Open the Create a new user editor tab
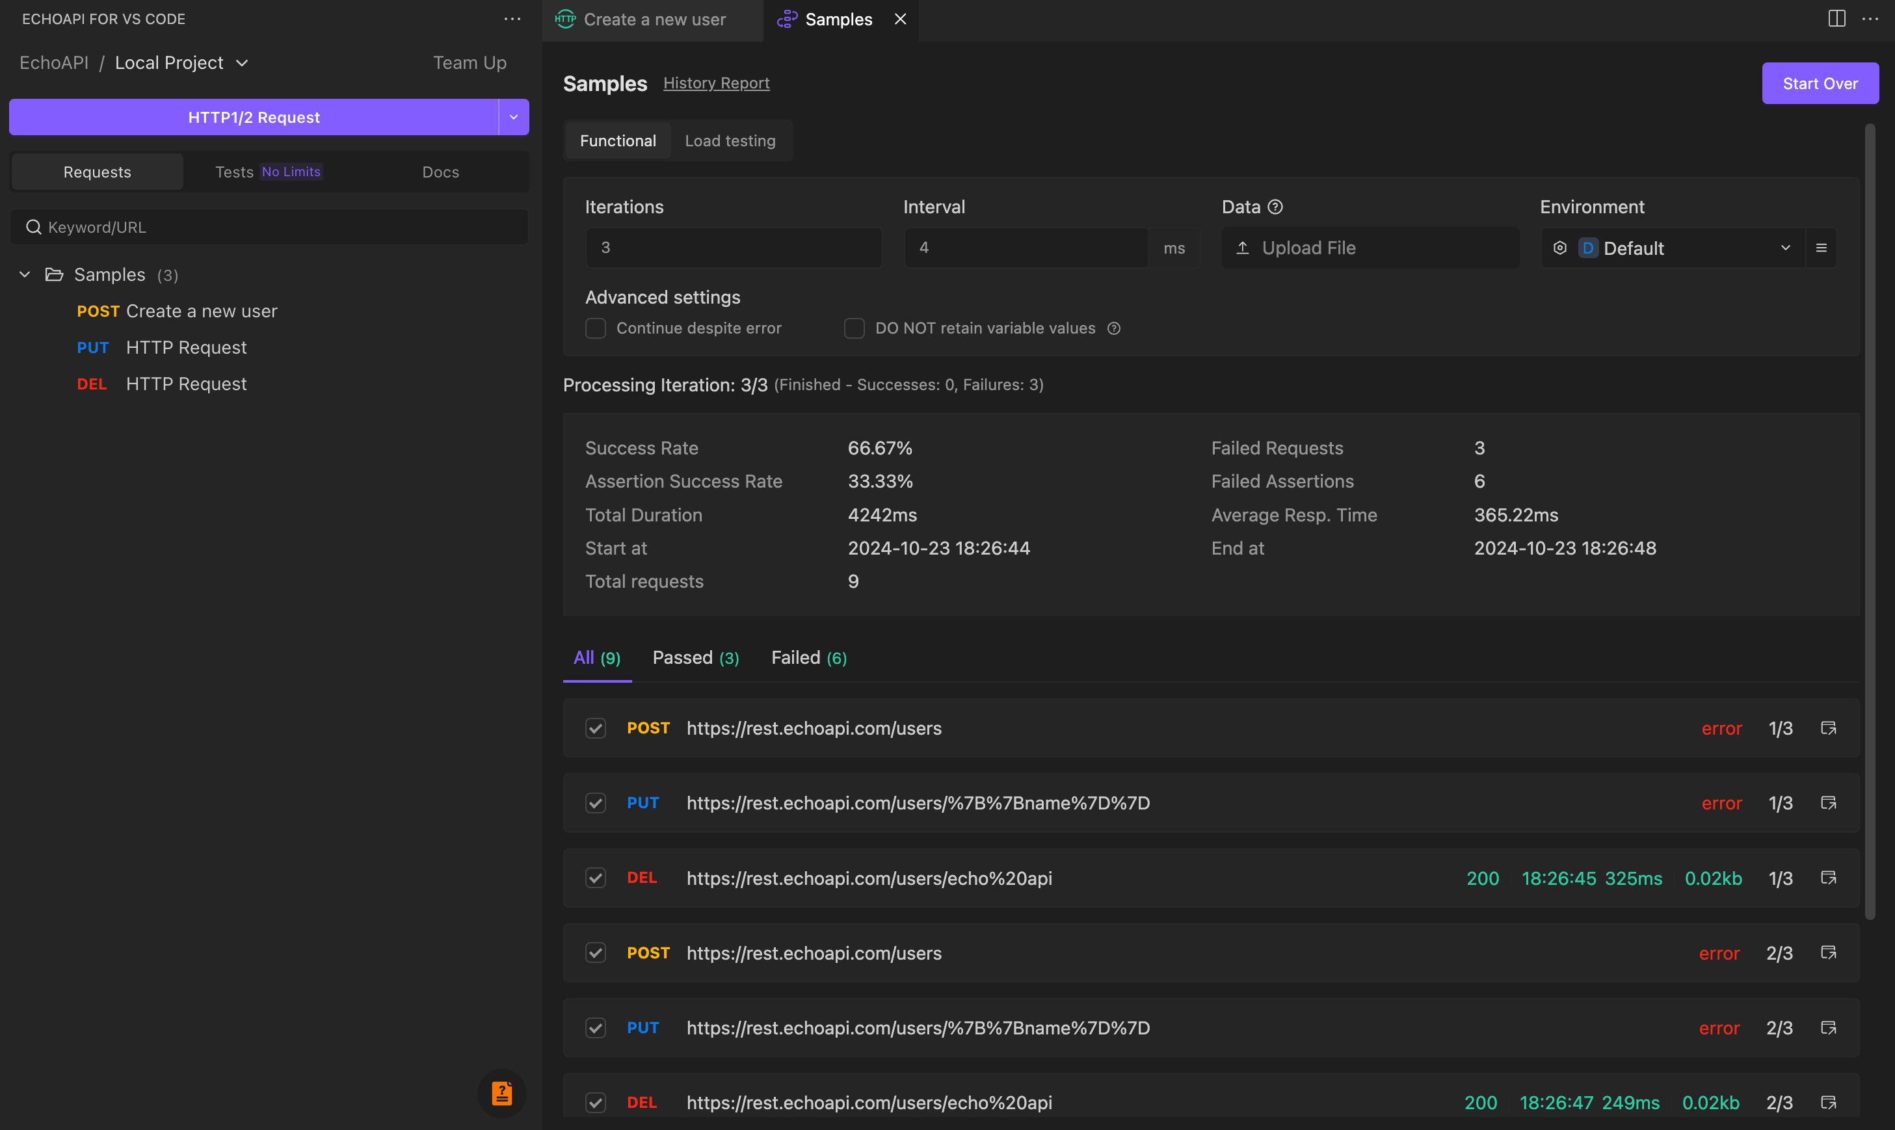This screenshot has width=1895, height=1130. coord(653,19)
